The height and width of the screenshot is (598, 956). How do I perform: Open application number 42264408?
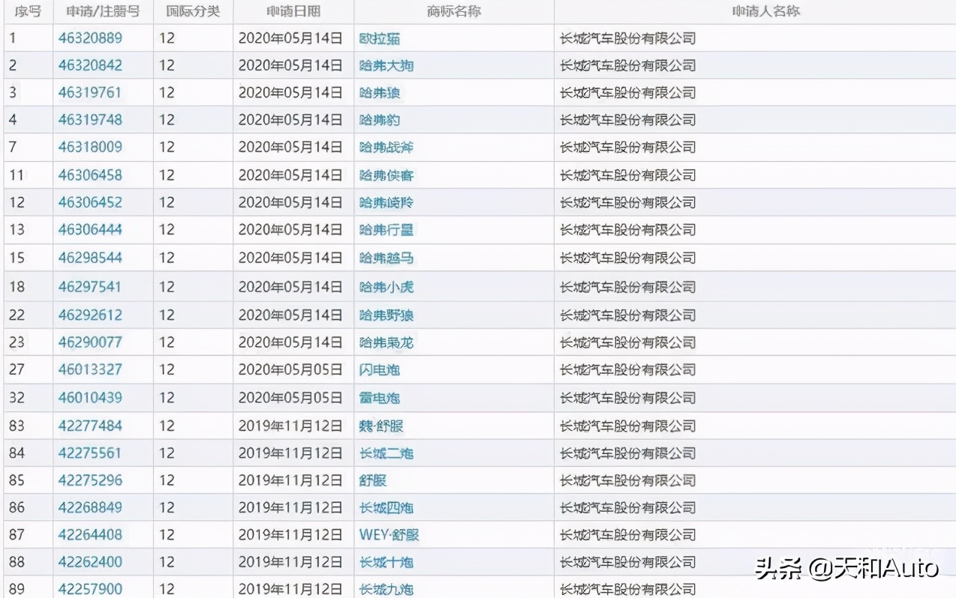[90, 534]
